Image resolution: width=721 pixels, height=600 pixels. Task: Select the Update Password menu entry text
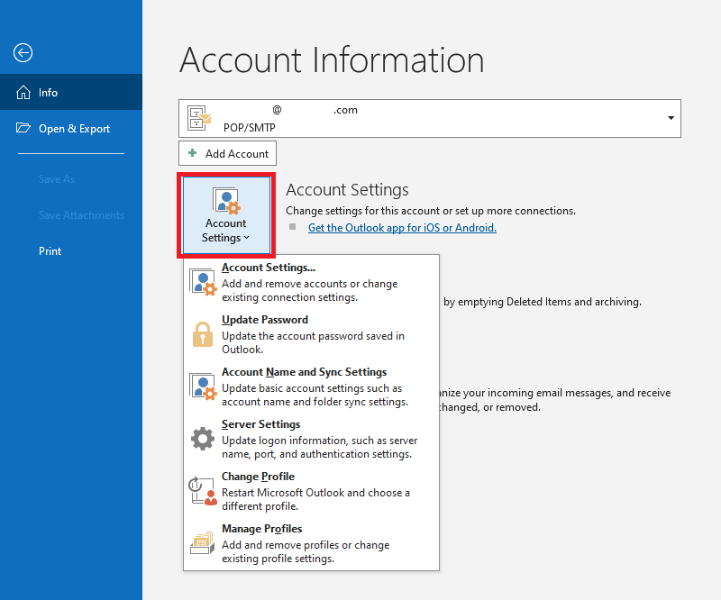click(265, 320)
